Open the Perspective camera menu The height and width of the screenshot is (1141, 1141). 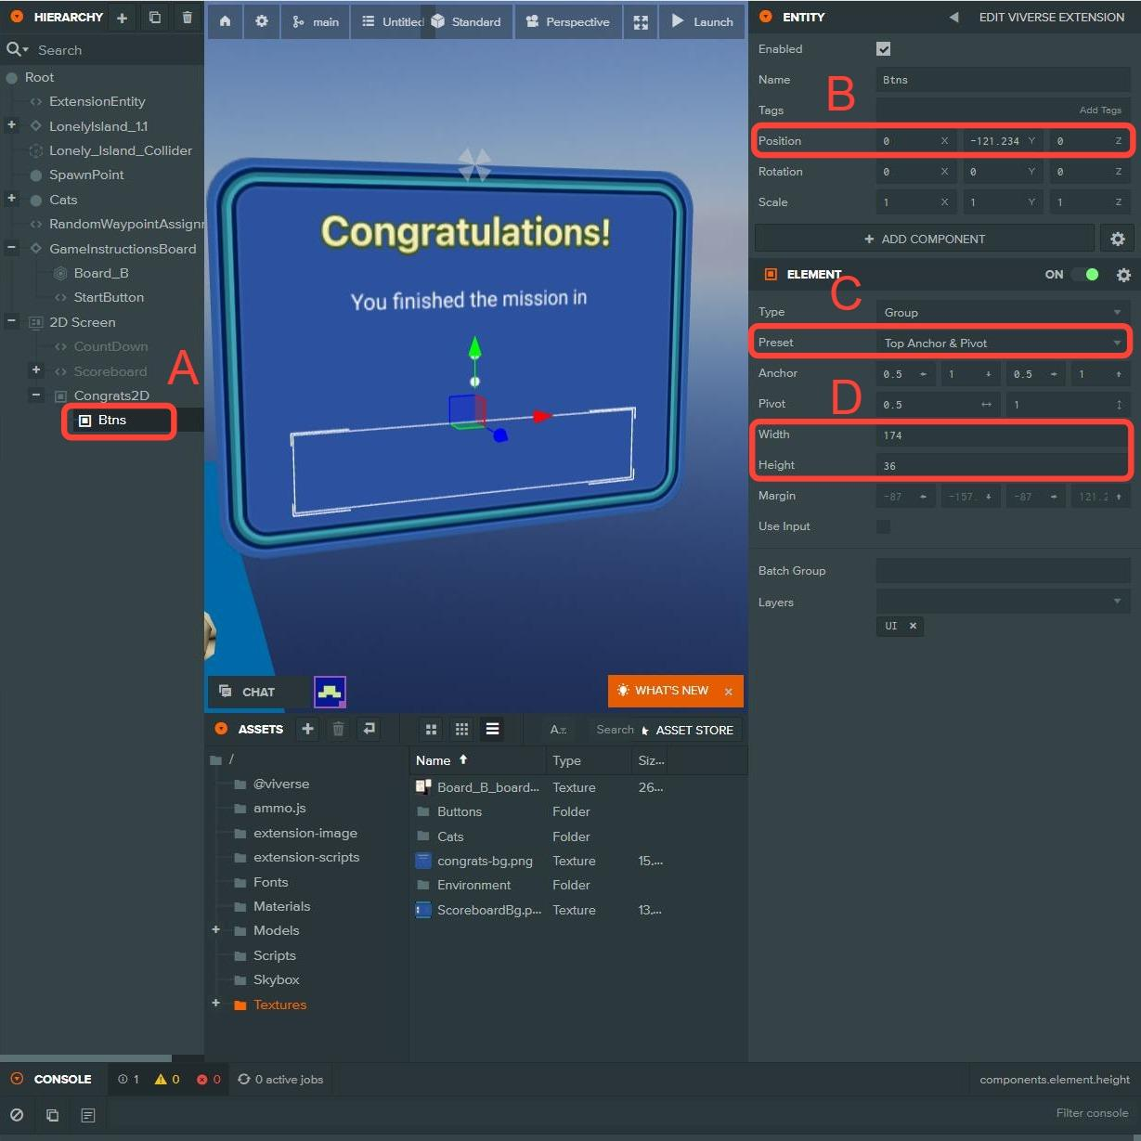tap(567, 21)
